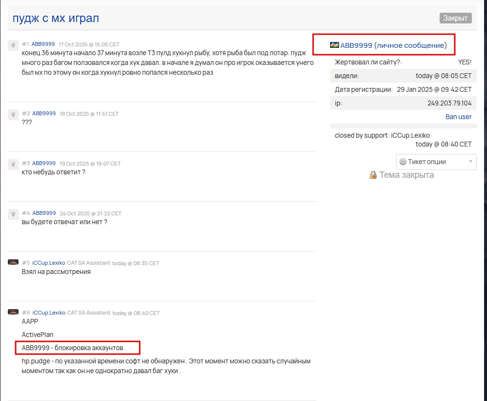Click post number #6

[x=26, y=313]
